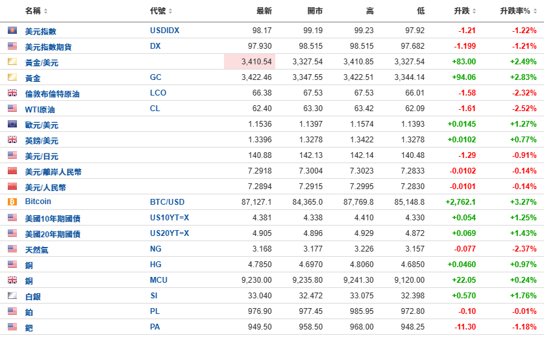The width and height of the screenshot is (544, 338).
Task: Click the Bitcoin orange logo icon
Action: (12, 202)
